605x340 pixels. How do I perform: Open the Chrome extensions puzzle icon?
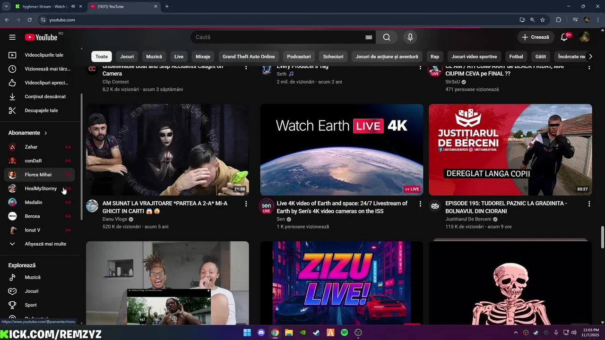tap(559, 20)
